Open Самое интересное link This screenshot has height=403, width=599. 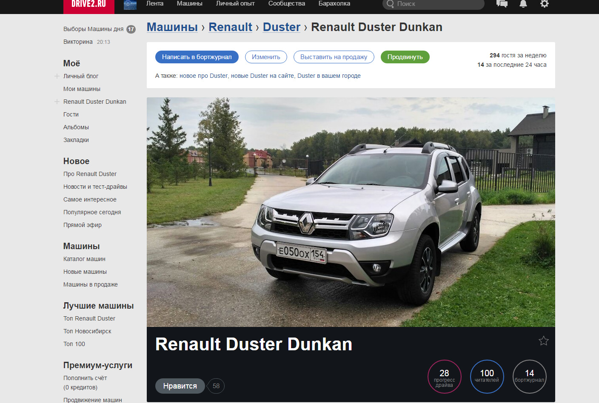point(90,199)
